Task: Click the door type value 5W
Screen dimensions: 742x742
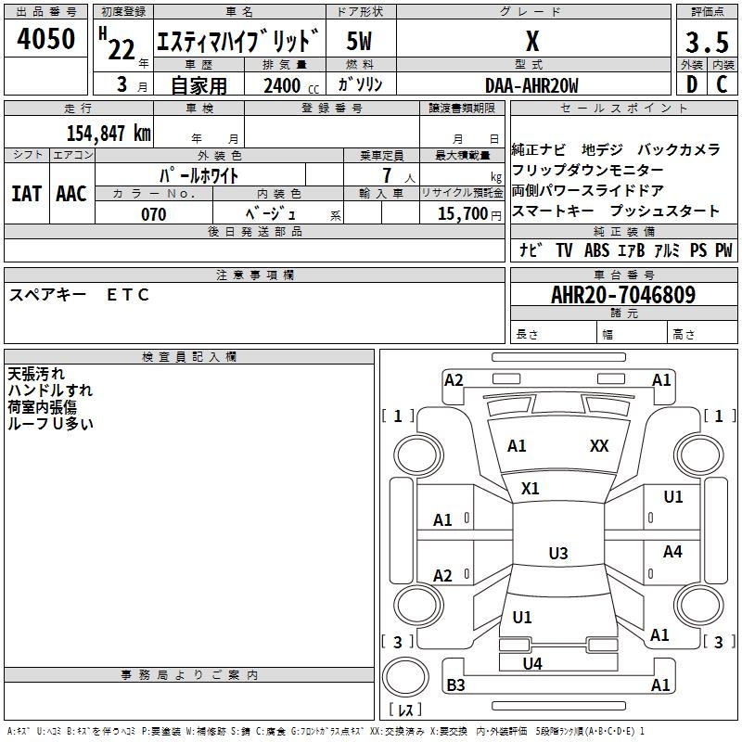Action: tap(359, 41)
